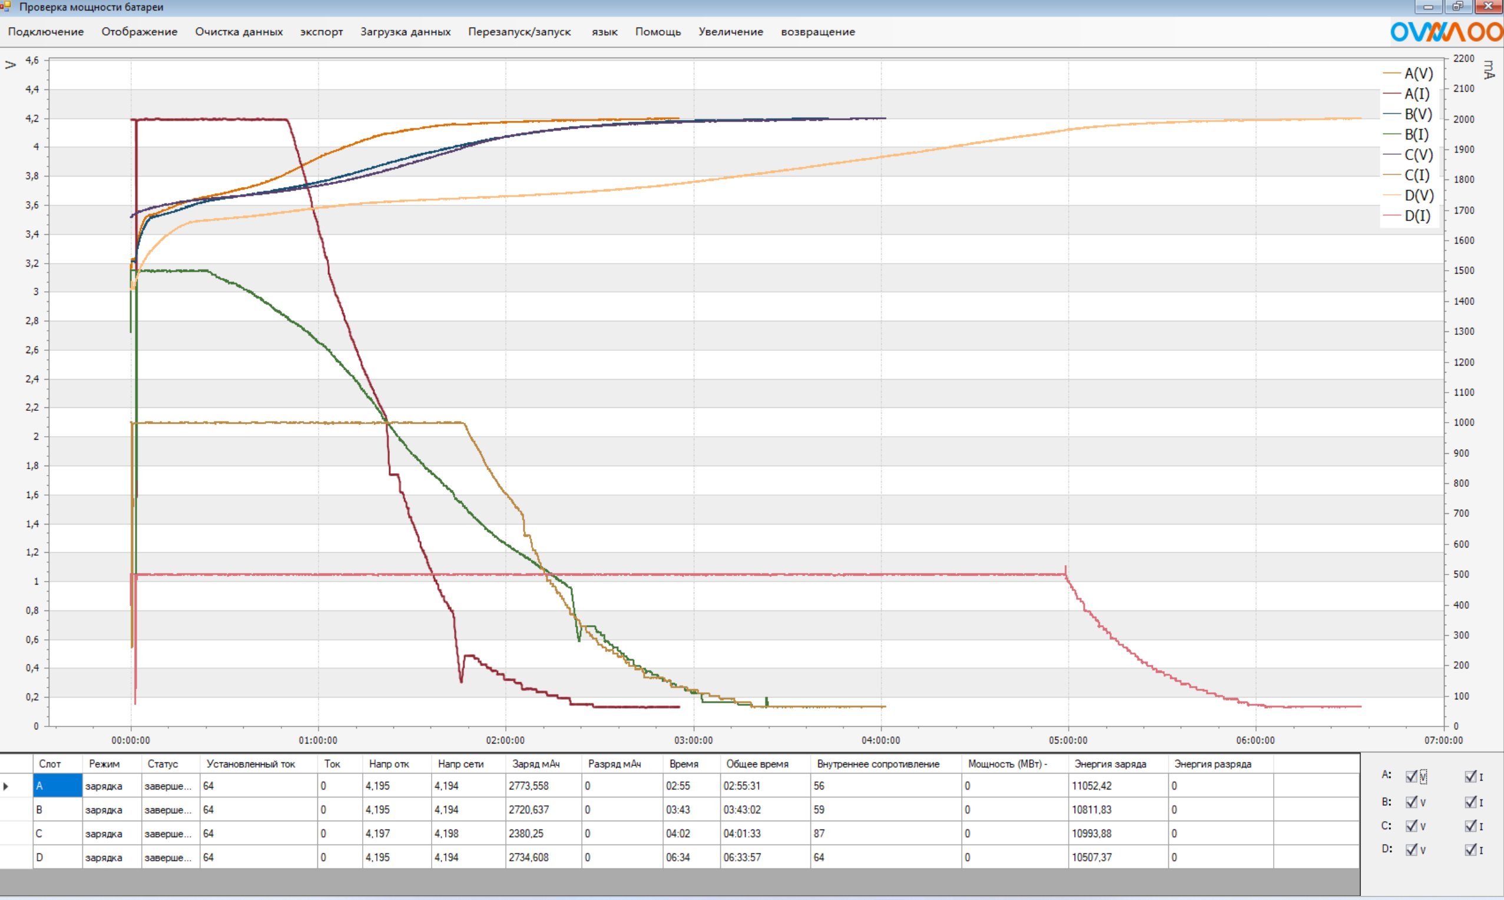Minimize the battery test window
1504x900 pixels.
pos(1428,6)
